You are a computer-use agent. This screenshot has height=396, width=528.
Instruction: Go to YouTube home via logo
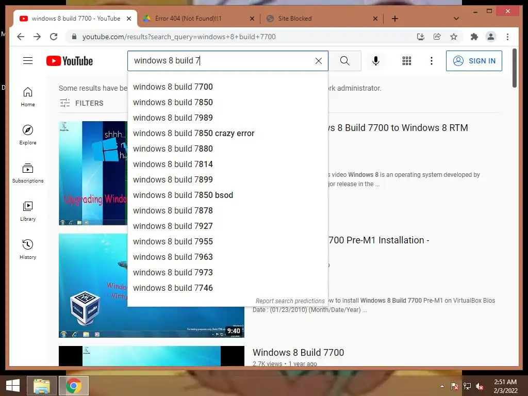70,61
